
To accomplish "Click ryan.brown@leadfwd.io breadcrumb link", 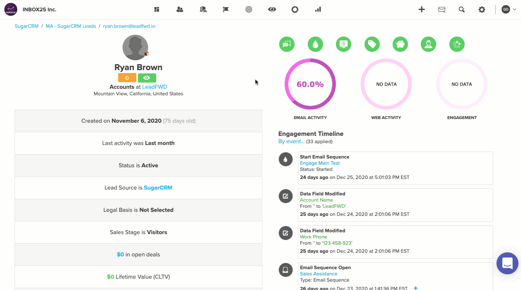I will 129,26.
